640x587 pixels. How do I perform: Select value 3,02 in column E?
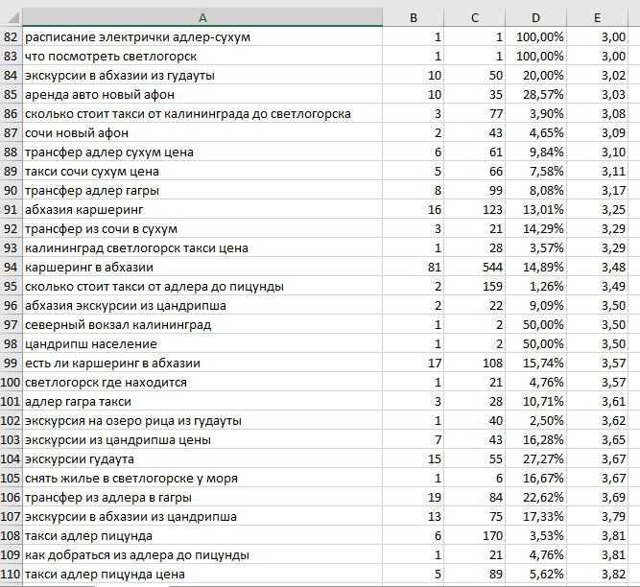[x=597, y=75]
